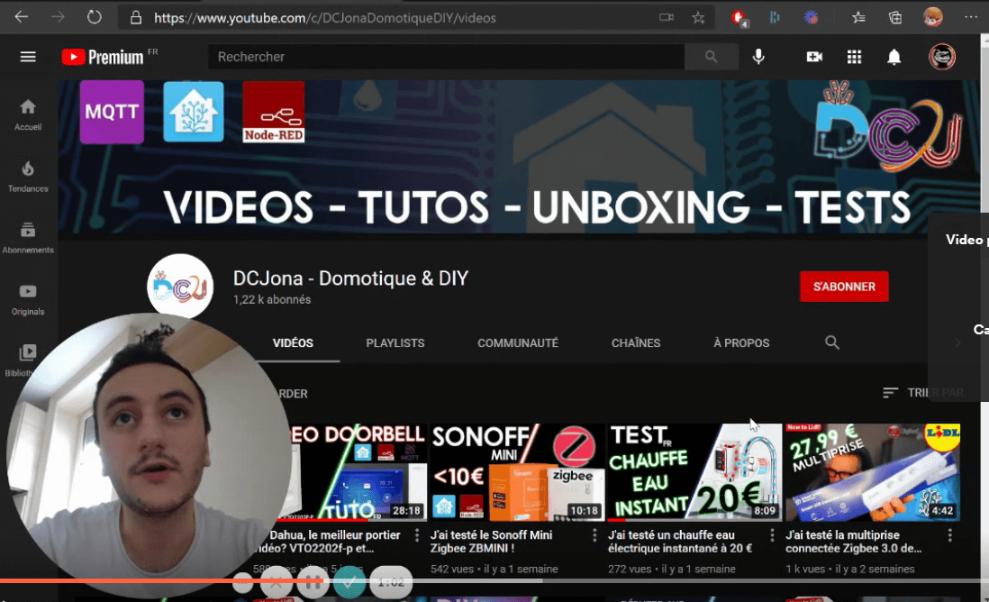
Task: Open YouTube account avatar menu
Action: coord(941,57)
